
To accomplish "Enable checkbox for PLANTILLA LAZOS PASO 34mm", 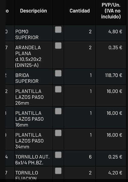I will tap(58, 133).
